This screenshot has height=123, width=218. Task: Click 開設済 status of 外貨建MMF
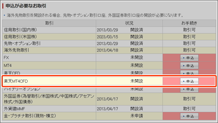137,109
